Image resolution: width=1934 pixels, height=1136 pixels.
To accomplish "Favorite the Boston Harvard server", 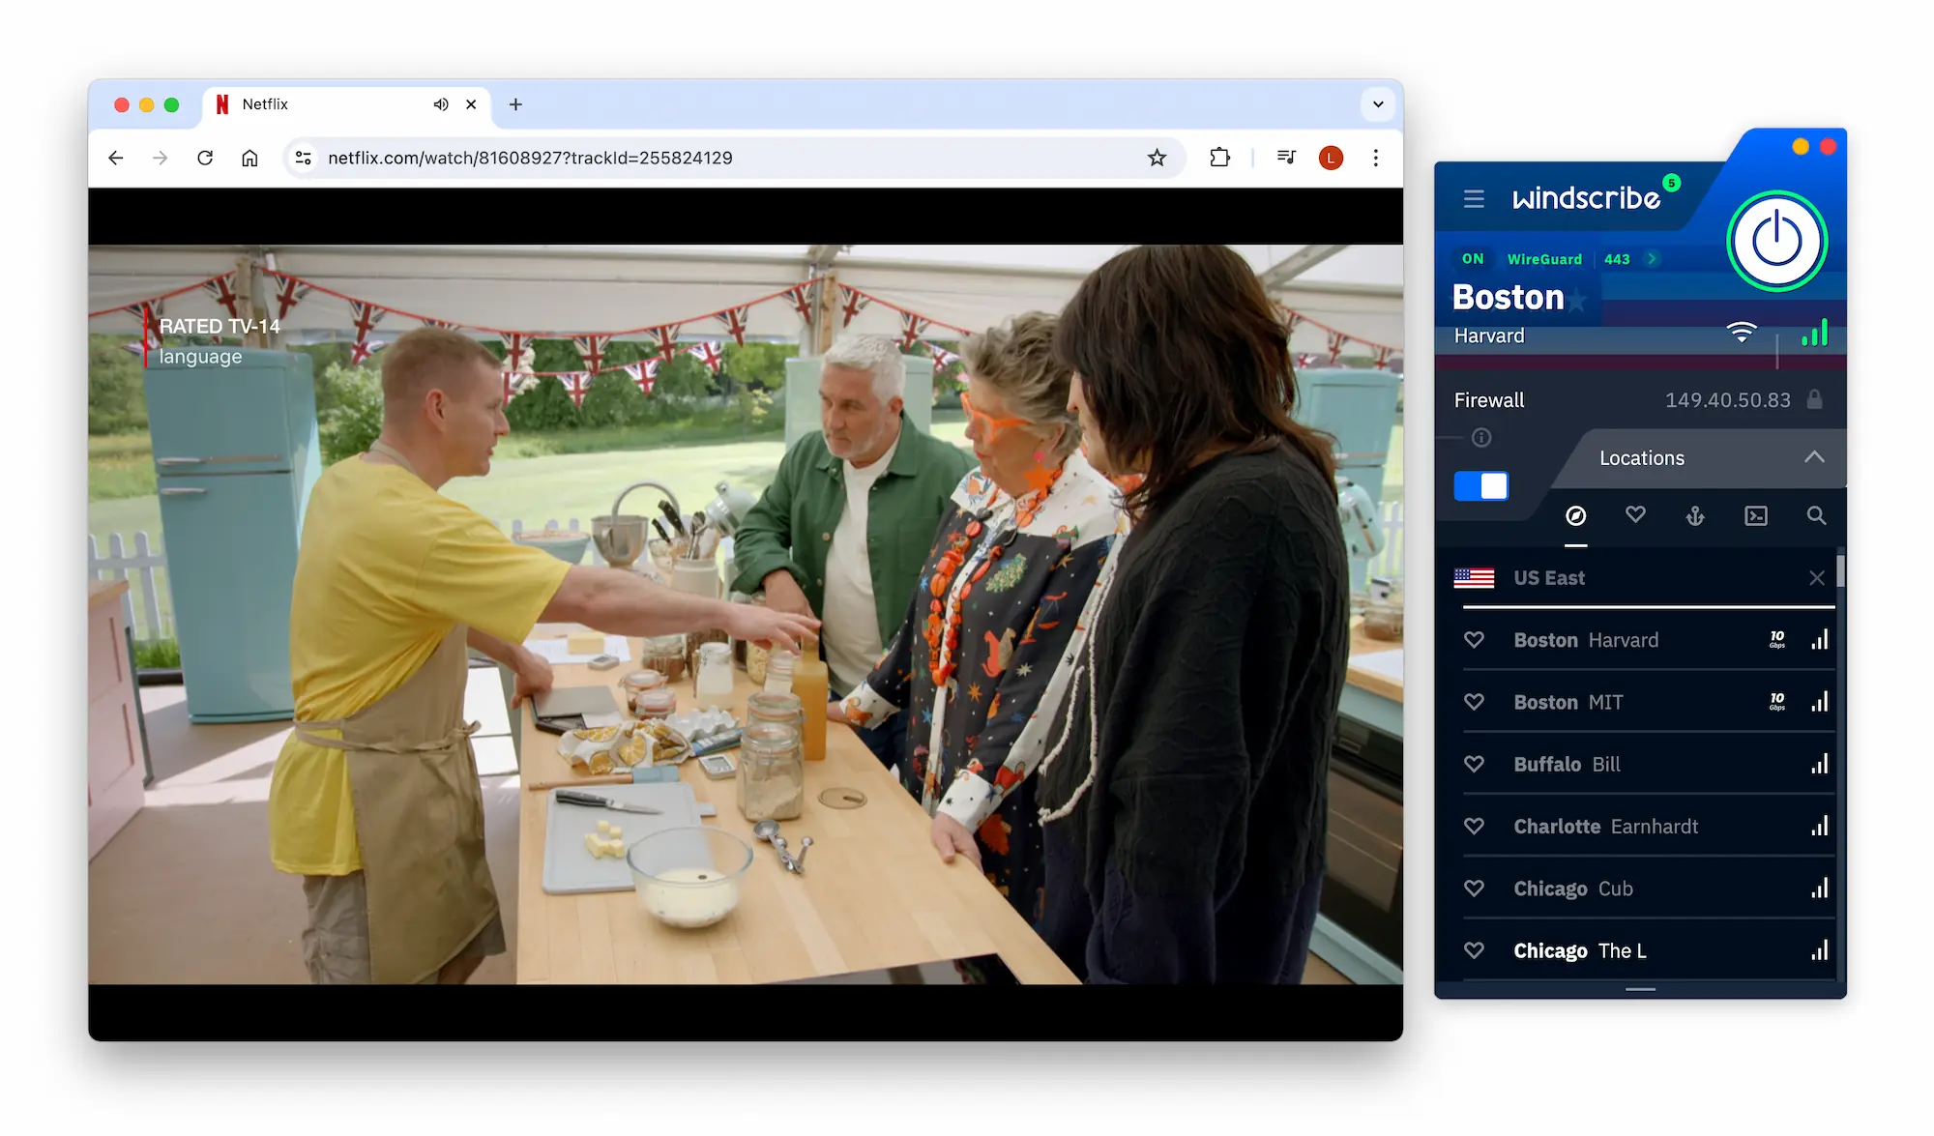I will coord(1474,640).
